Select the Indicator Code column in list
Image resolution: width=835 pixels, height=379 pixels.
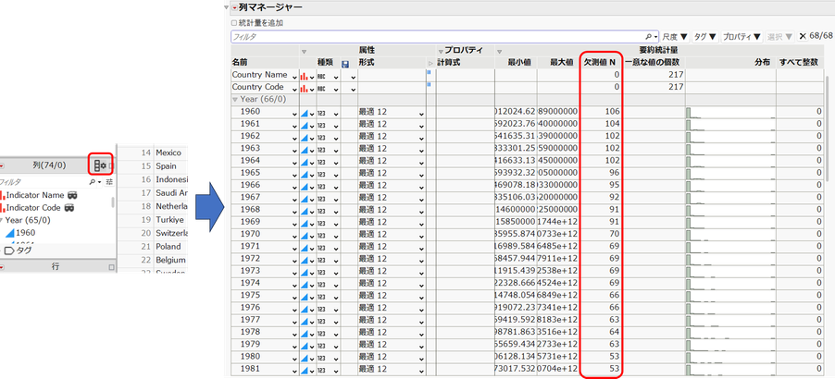[33, 208]
